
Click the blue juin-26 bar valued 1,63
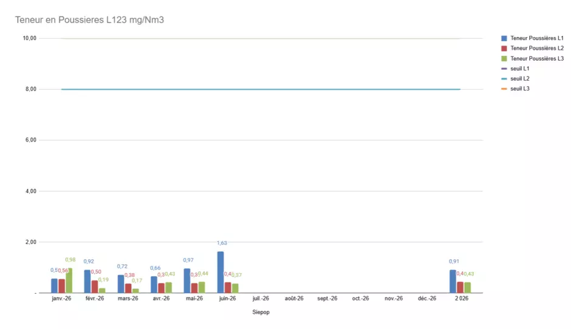[221, 272]
